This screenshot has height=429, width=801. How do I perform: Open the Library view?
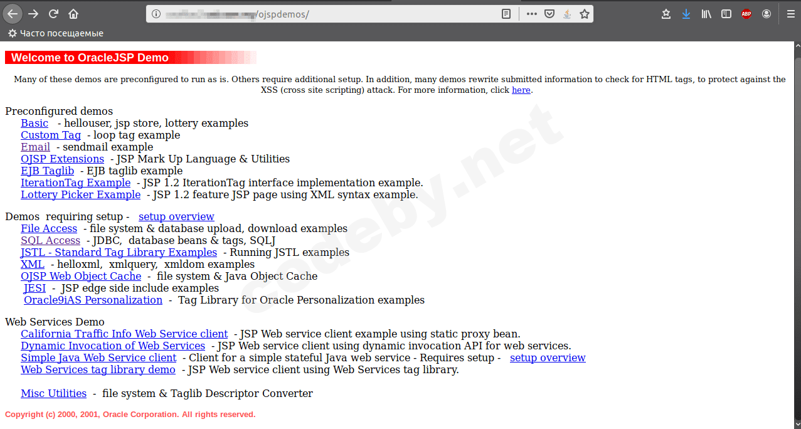click(x=706, y=14)
